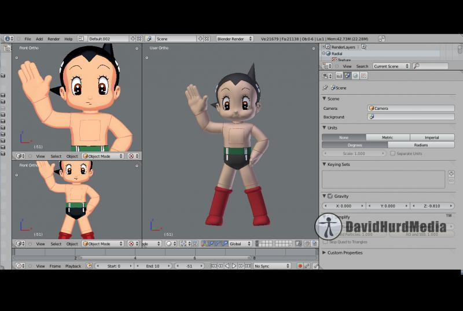Delete the current Scene with X icon
The height and width of the screenshot is (311, 463).
tap(207, 39)
